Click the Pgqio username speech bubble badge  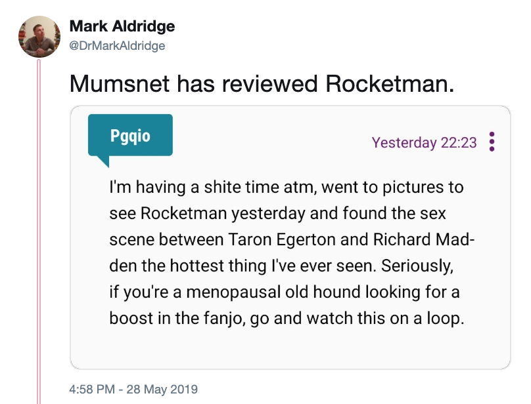click(129, 135)
